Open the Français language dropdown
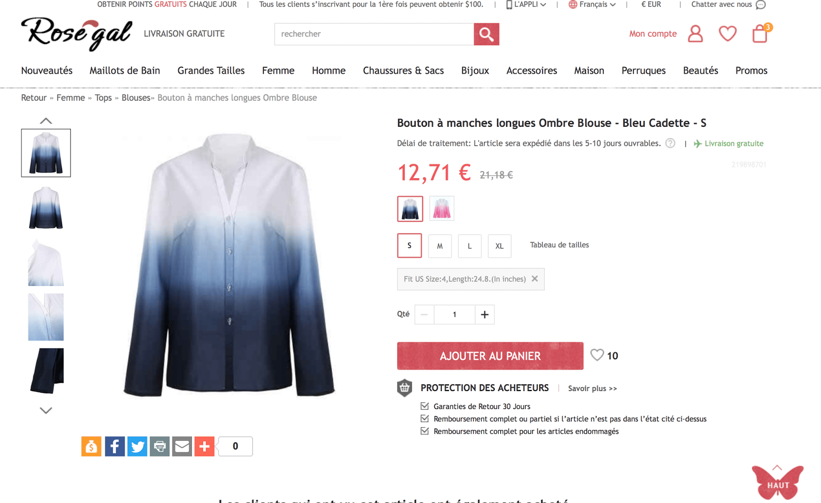 [x=592, y=5]
